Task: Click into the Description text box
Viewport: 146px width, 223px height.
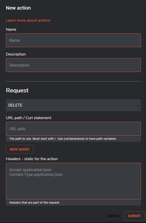Action: 73,65
